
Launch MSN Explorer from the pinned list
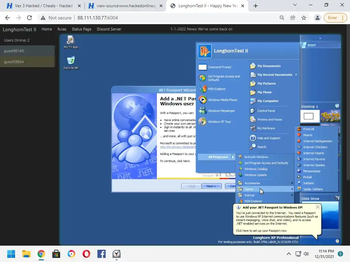212,89
